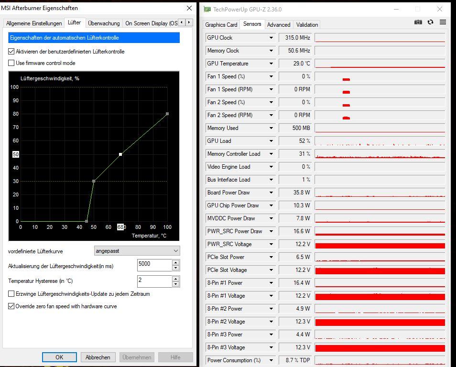The width and height of the screenshot is (456, 367).
Task: Expand Power Consumption (%) sensor dropdown
Action: tap(271, 360)
